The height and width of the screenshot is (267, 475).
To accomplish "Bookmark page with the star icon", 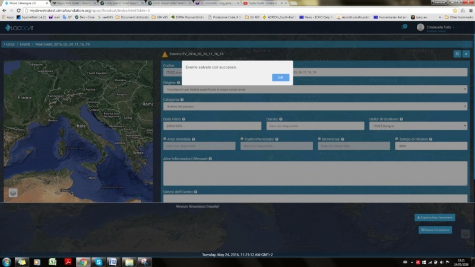I will [455, 10].
